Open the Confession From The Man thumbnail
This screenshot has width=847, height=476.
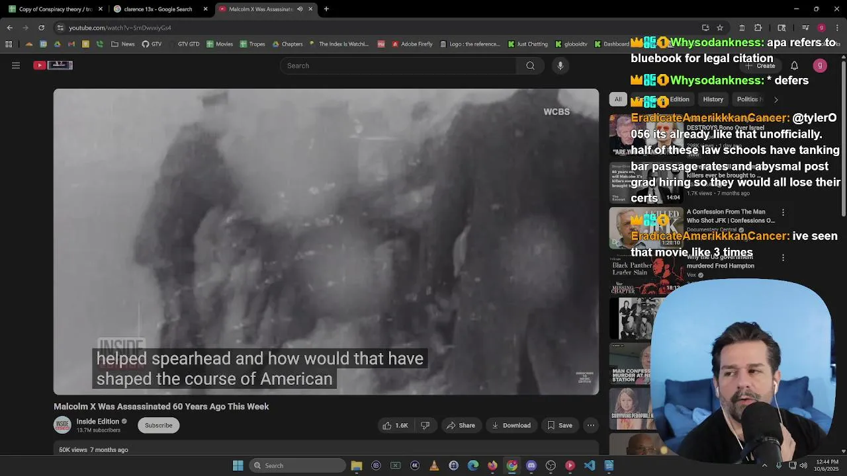click(x=646, y=228)
